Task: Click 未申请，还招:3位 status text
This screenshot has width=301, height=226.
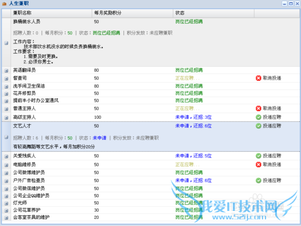Action: [x=193, y=117]
